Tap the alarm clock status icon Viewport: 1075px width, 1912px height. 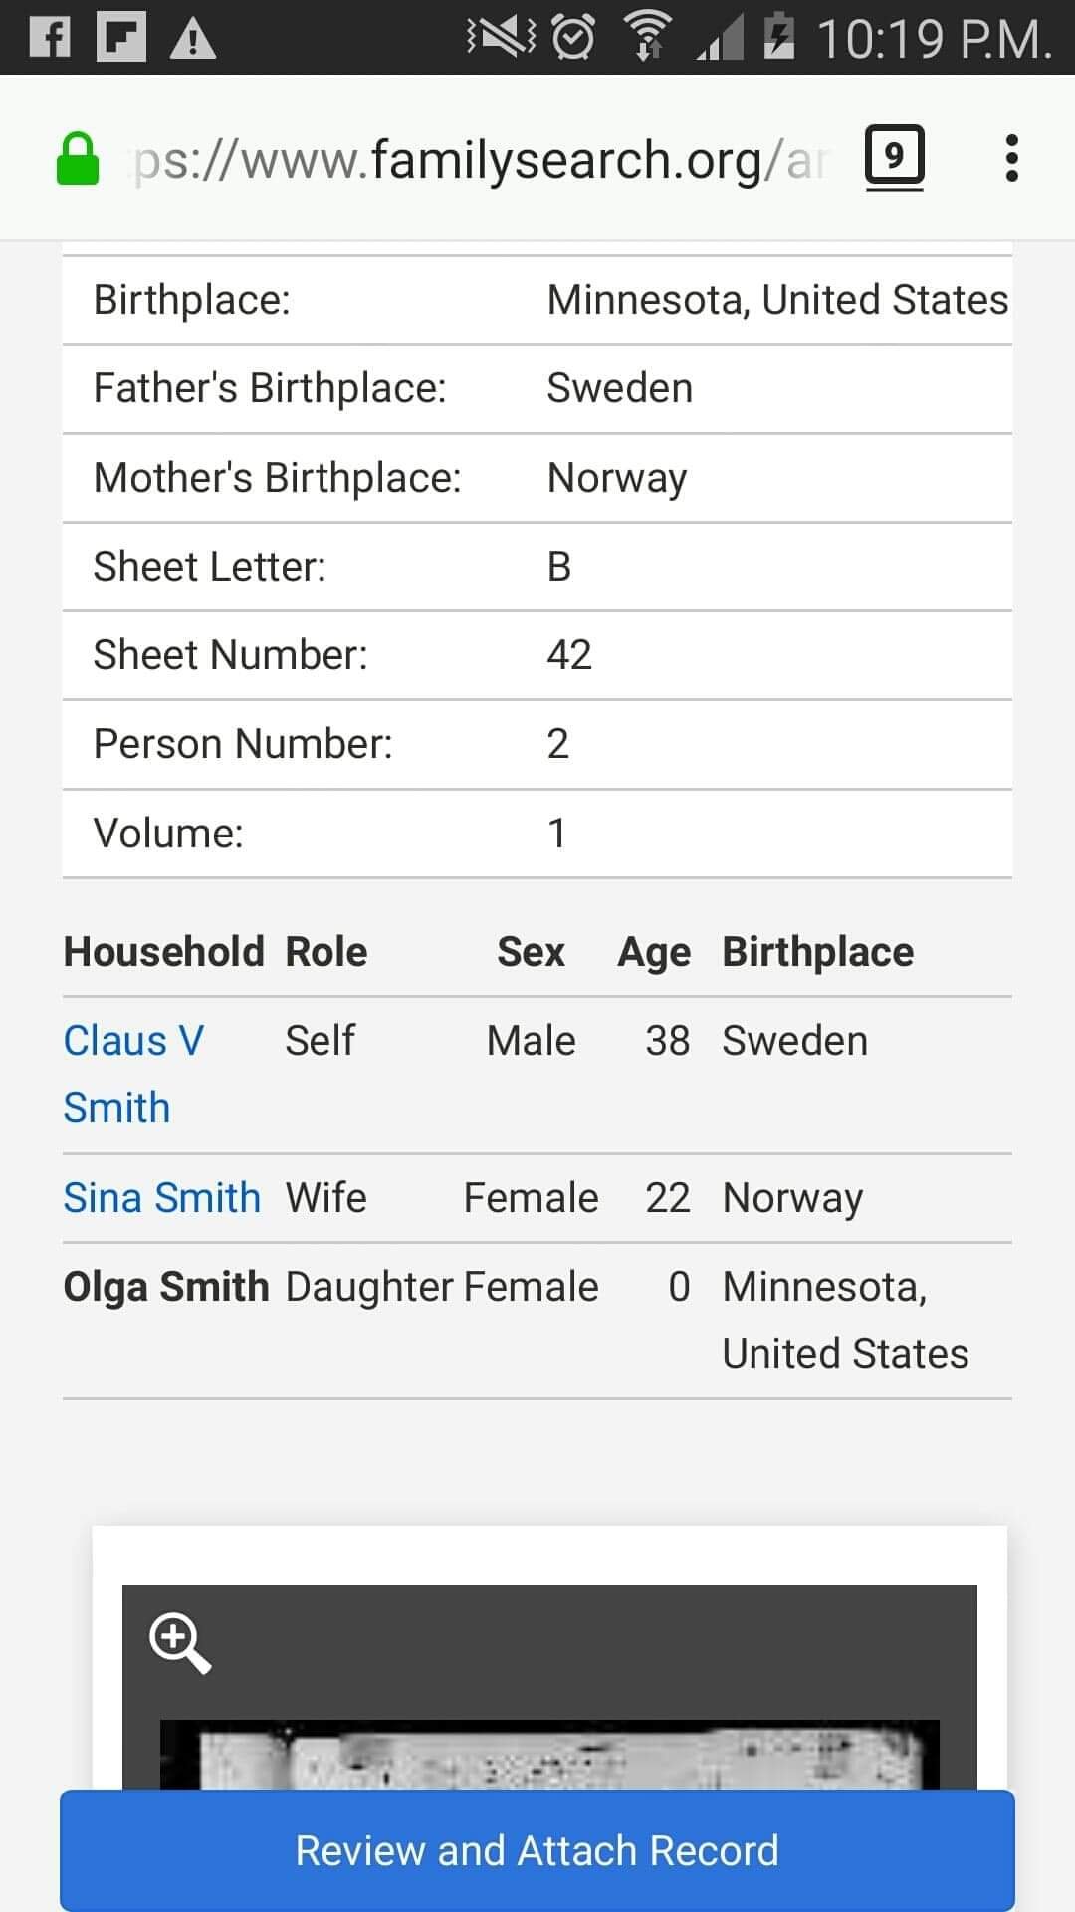[573, 38]
